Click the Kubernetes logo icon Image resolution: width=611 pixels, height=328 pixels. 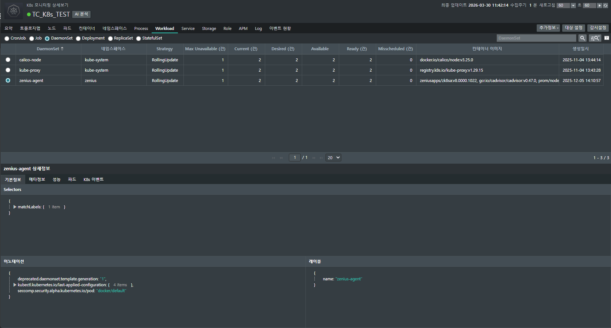(x=14, y=10)
